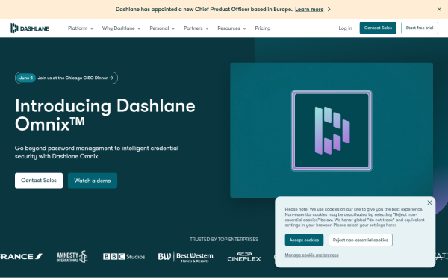This screenshot has height=280, width=448.
Task: Click the Best Western logo
Action: 186,257
